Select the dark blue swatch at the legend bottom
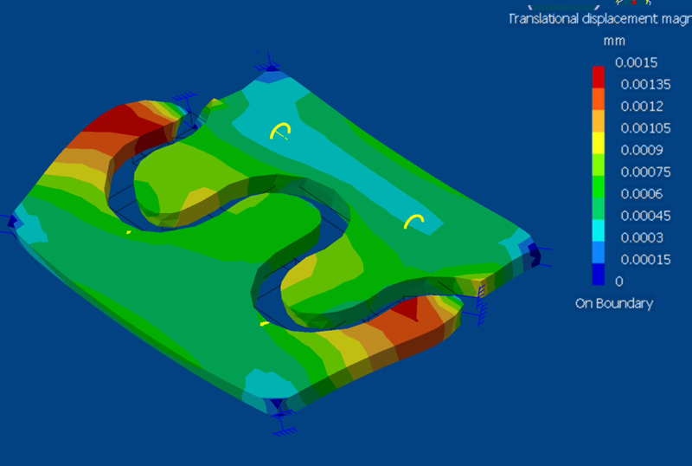The height and width of the screenshot is (466, 692). (x=599, y=275)
